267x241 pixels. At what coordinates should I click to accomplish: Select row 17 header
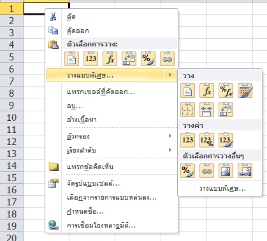tap(11, 202)
